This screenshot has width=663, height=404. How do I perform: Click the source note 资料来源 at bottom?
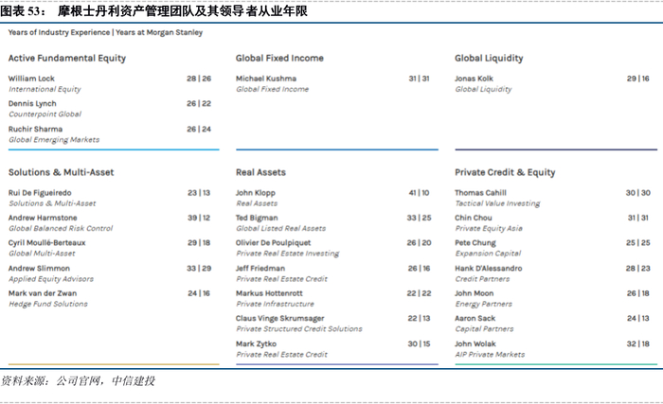tap(78, 381)
